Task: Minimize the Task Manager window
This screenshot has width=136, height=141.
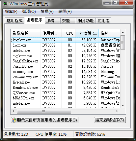Action: pos(107,2)
